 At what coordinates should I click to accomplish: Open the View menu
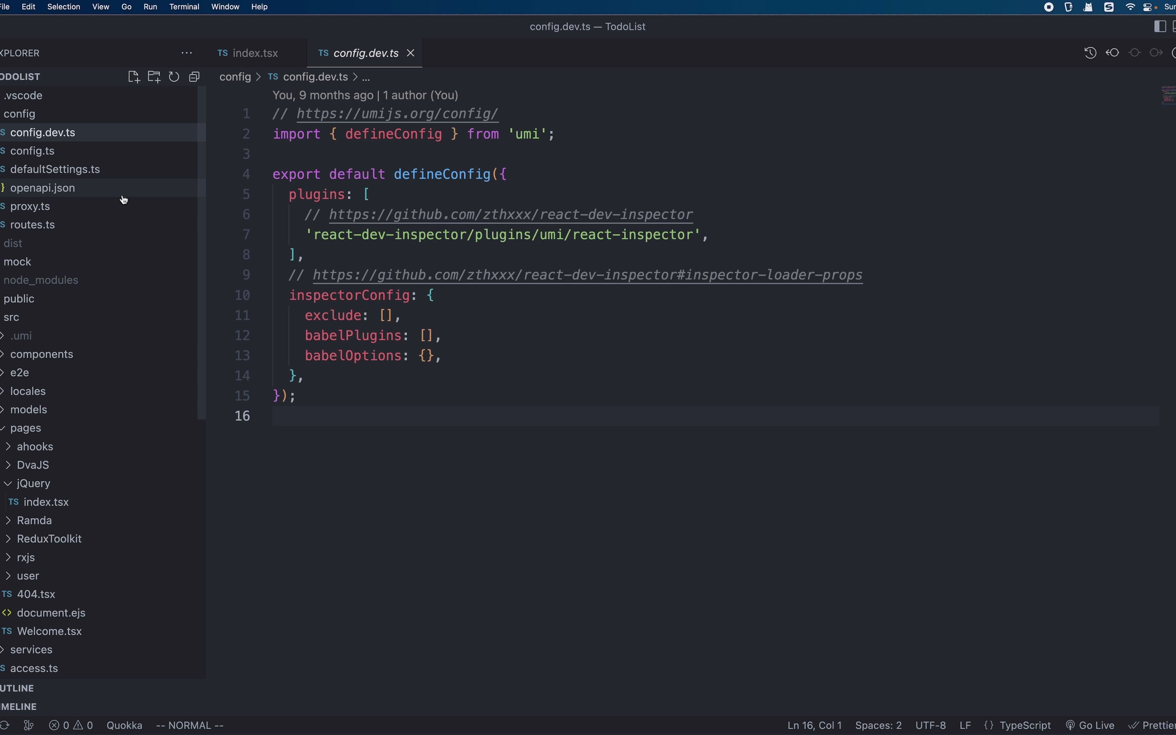click(x=101, y=7)
